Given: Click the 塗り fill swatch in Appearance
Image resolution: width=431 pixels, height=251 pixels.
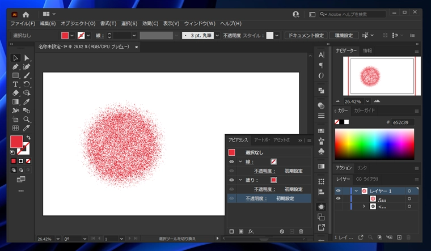Looking at the screenshot, I should 273,180.
